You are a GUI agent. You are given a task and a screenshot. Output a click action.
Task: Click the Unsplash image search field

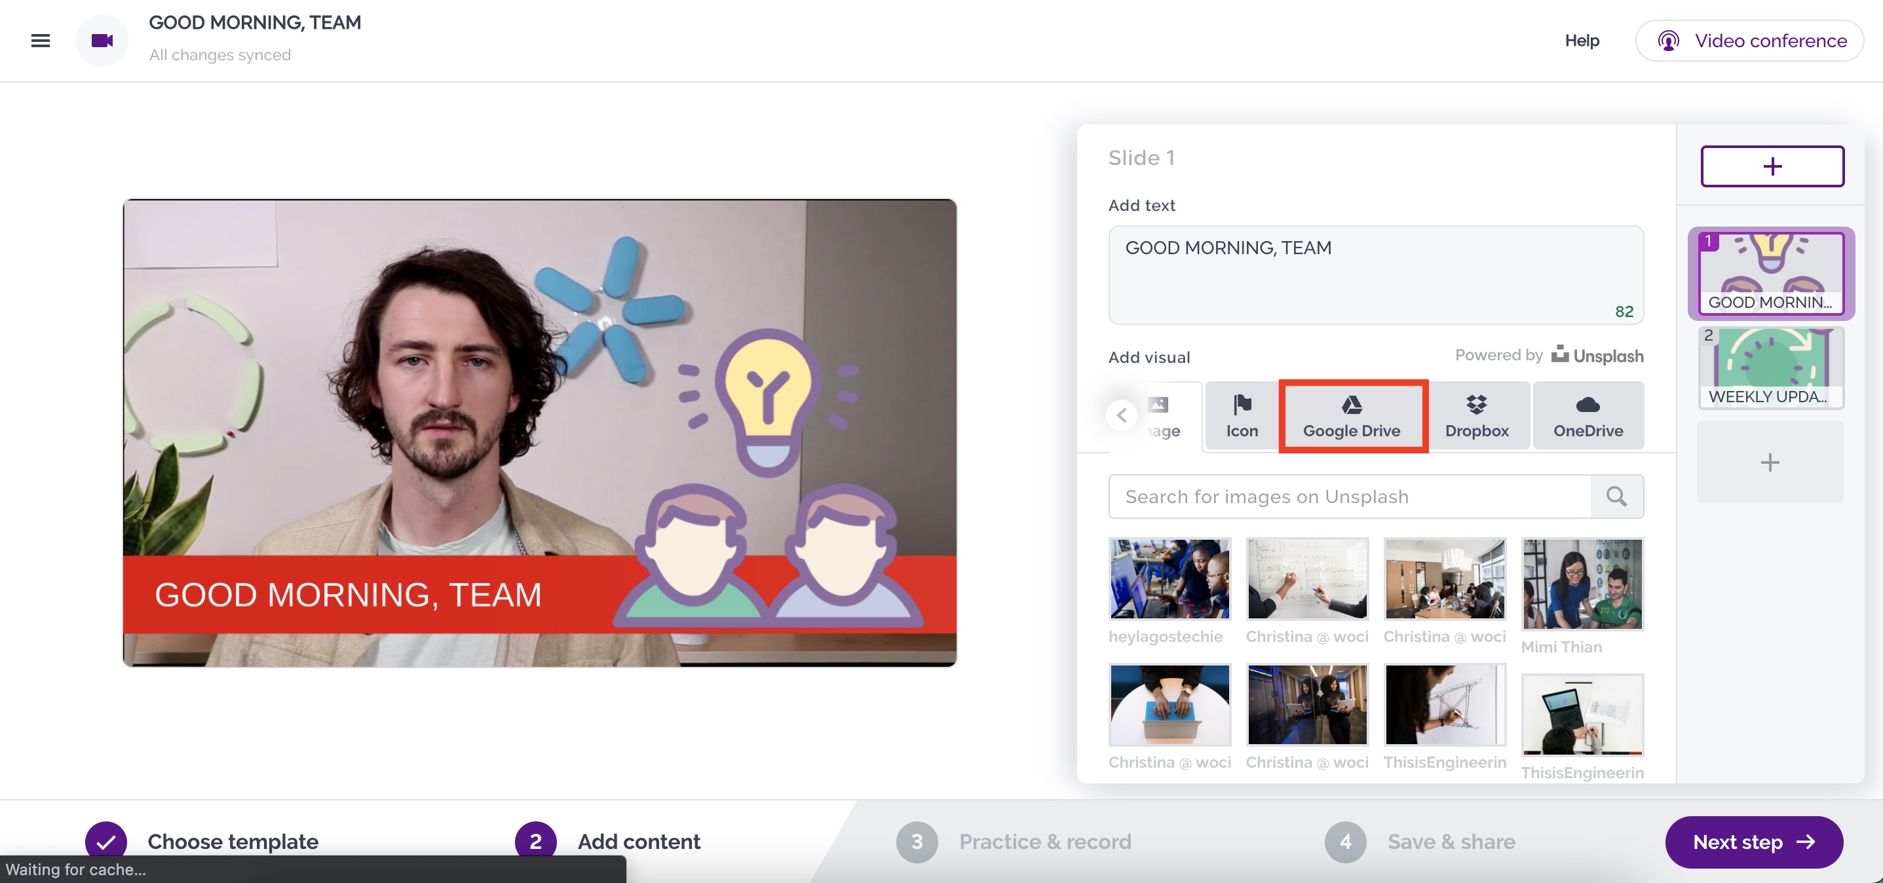1348,497
